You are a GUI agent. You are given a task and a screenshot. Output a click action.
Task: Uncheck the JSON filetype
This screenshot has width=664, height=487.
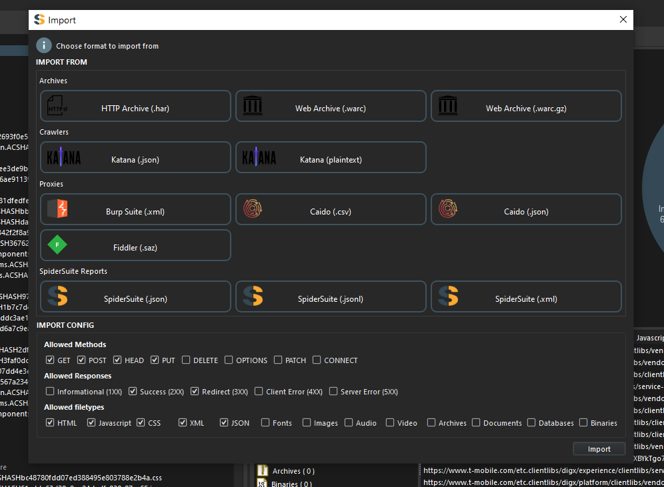(224, 422)
